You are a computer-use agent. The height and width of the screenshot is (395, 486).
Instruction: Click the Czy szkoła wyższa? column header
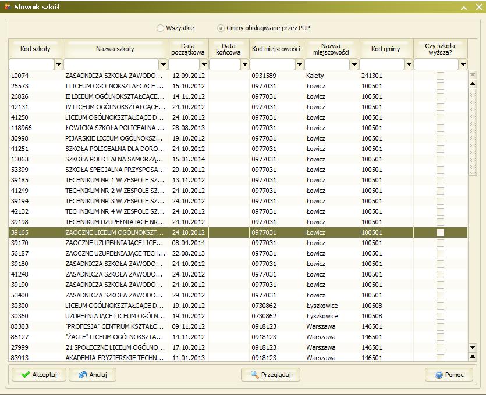441,49
